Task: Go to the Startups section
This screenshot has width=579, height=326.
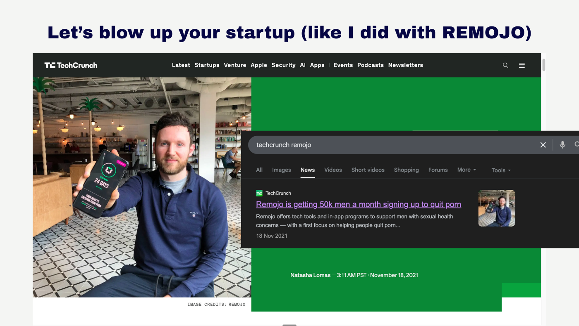Action: 207,65
